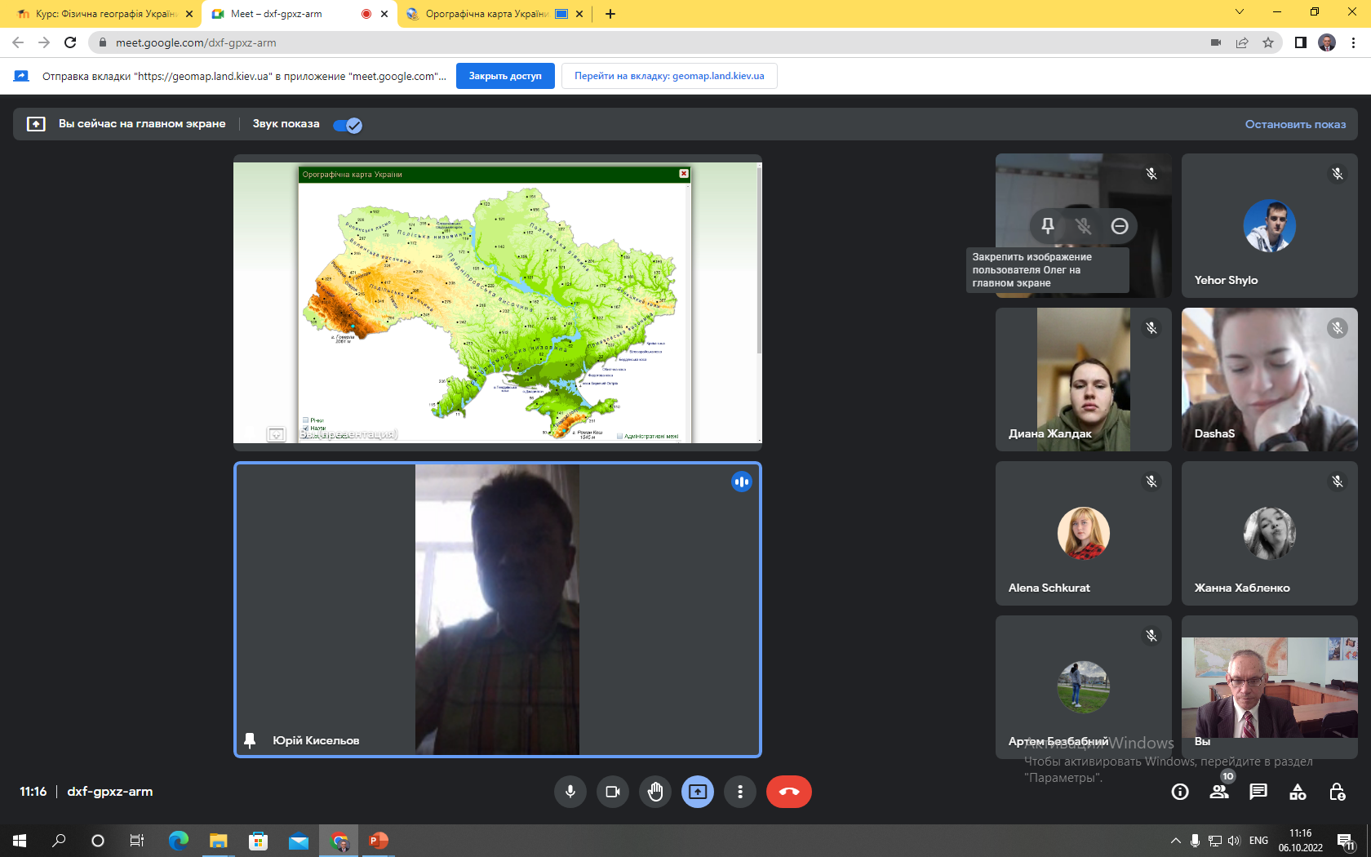Click Остановить показ link

point(1295,124)
